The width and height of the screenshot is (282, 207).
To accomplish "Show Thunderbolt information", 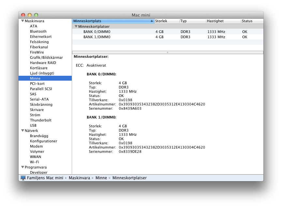I will 41,120.
